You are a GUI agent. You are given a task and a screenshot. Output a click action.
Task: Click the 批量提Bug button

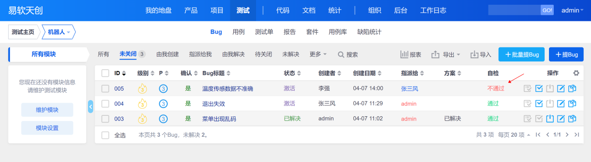[x=521, y=54]
